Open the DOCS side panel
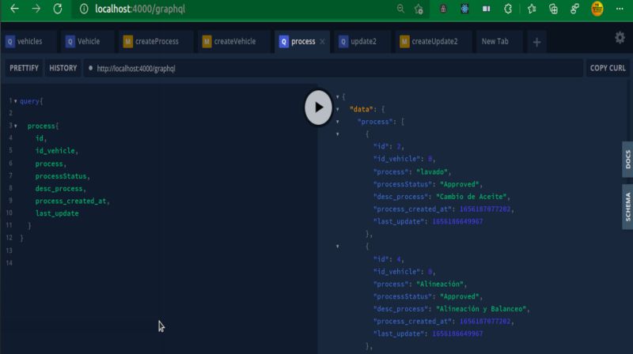Screen dimensions: 633x354 (x=627, y=160)
